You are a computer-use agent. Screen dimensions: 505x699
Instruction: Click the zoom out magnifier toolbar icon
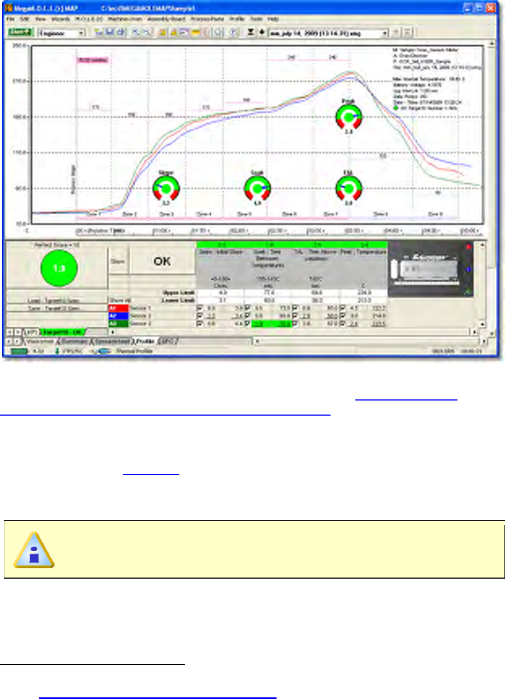146,32
